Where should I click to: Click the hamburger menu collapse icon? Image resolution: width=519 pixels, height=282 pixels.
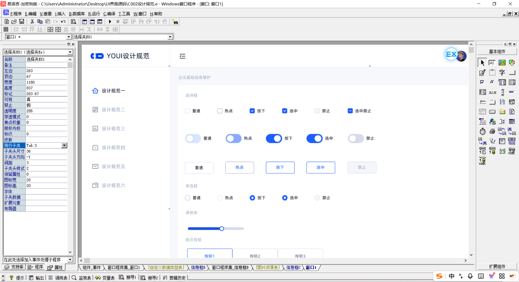click(x=182, y=56)
